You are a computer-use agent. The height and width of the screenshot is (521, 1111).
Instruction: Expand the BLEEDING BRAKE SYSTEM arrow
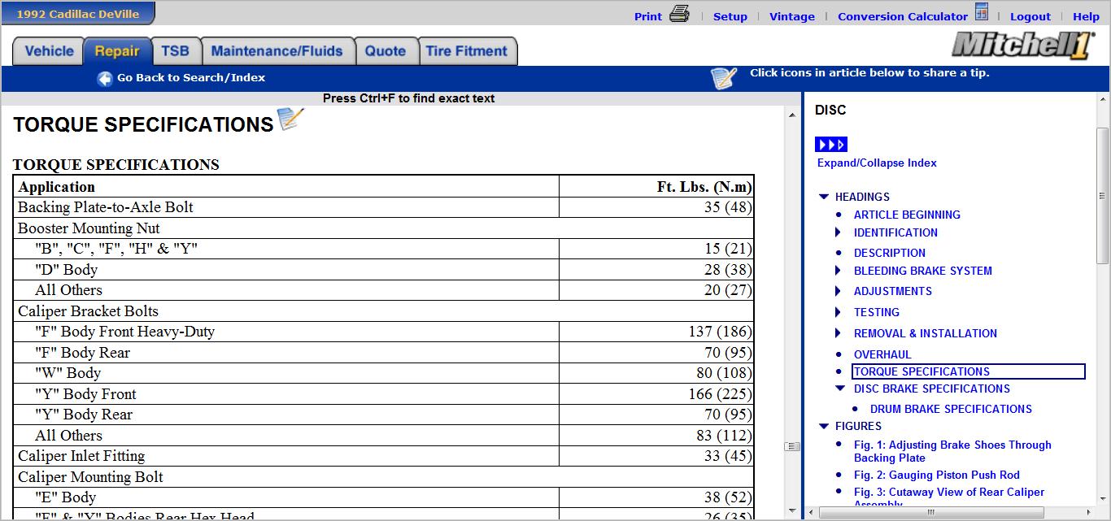(x=839, y=271)
